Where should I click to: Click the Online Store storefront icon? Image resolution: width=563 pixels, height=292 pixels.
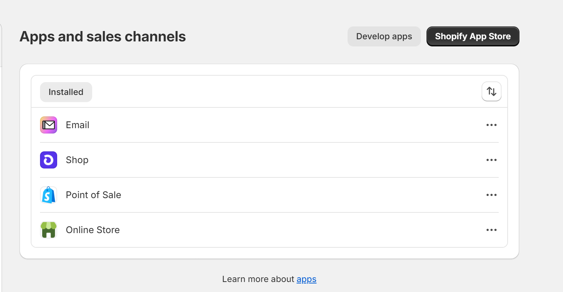pyautogui.click(x=49, y=230)
